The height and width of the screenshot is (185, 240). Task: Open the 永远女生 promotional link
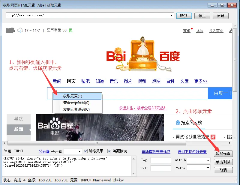143,108
